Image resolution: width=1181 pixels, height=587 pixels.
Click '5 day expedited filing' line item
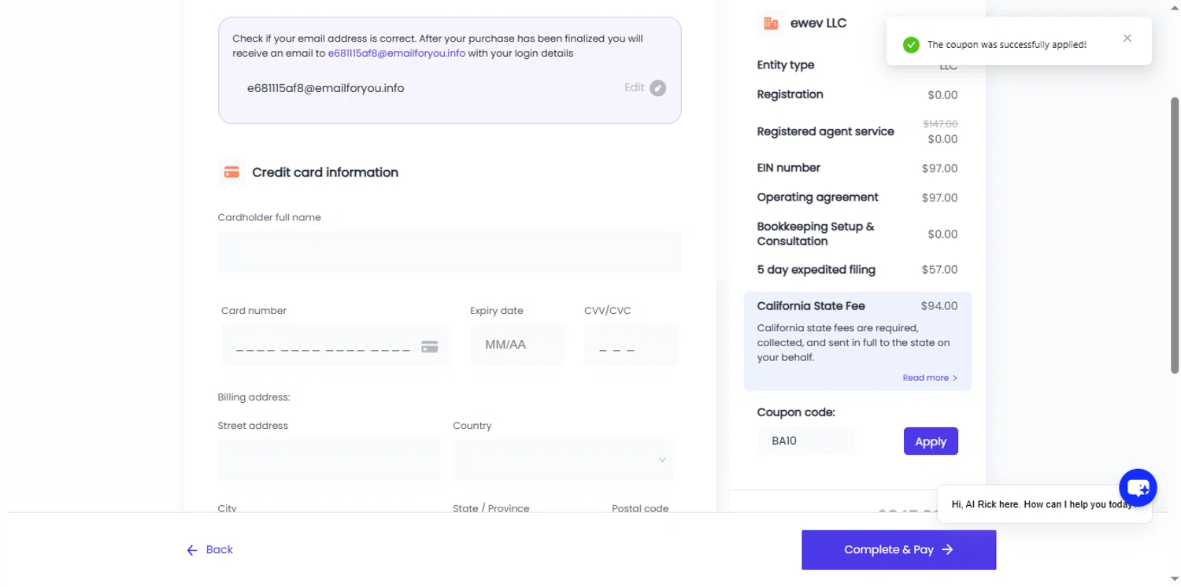click(816, 270)
